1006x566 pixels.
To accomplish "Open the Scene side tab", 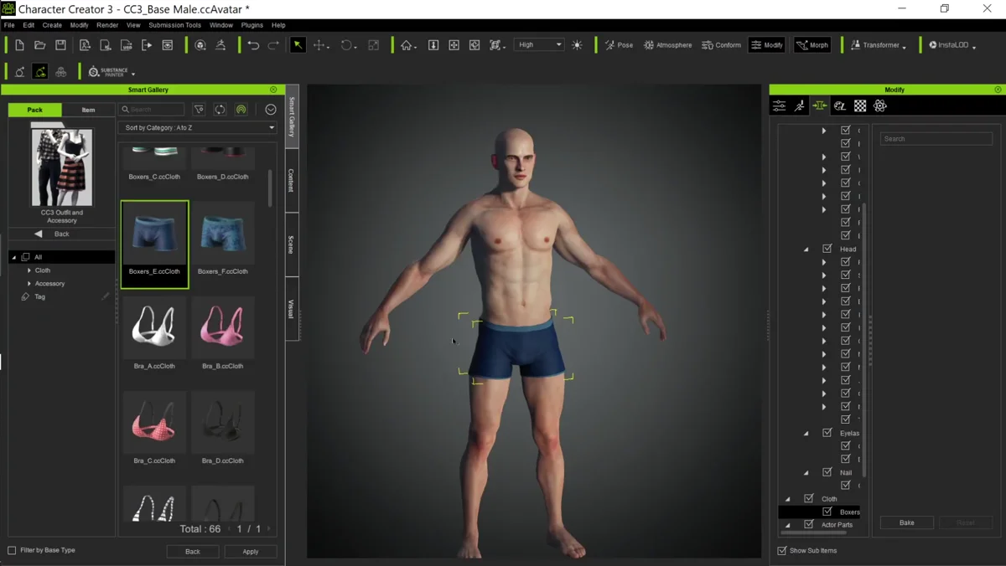I will click(292, 245).
